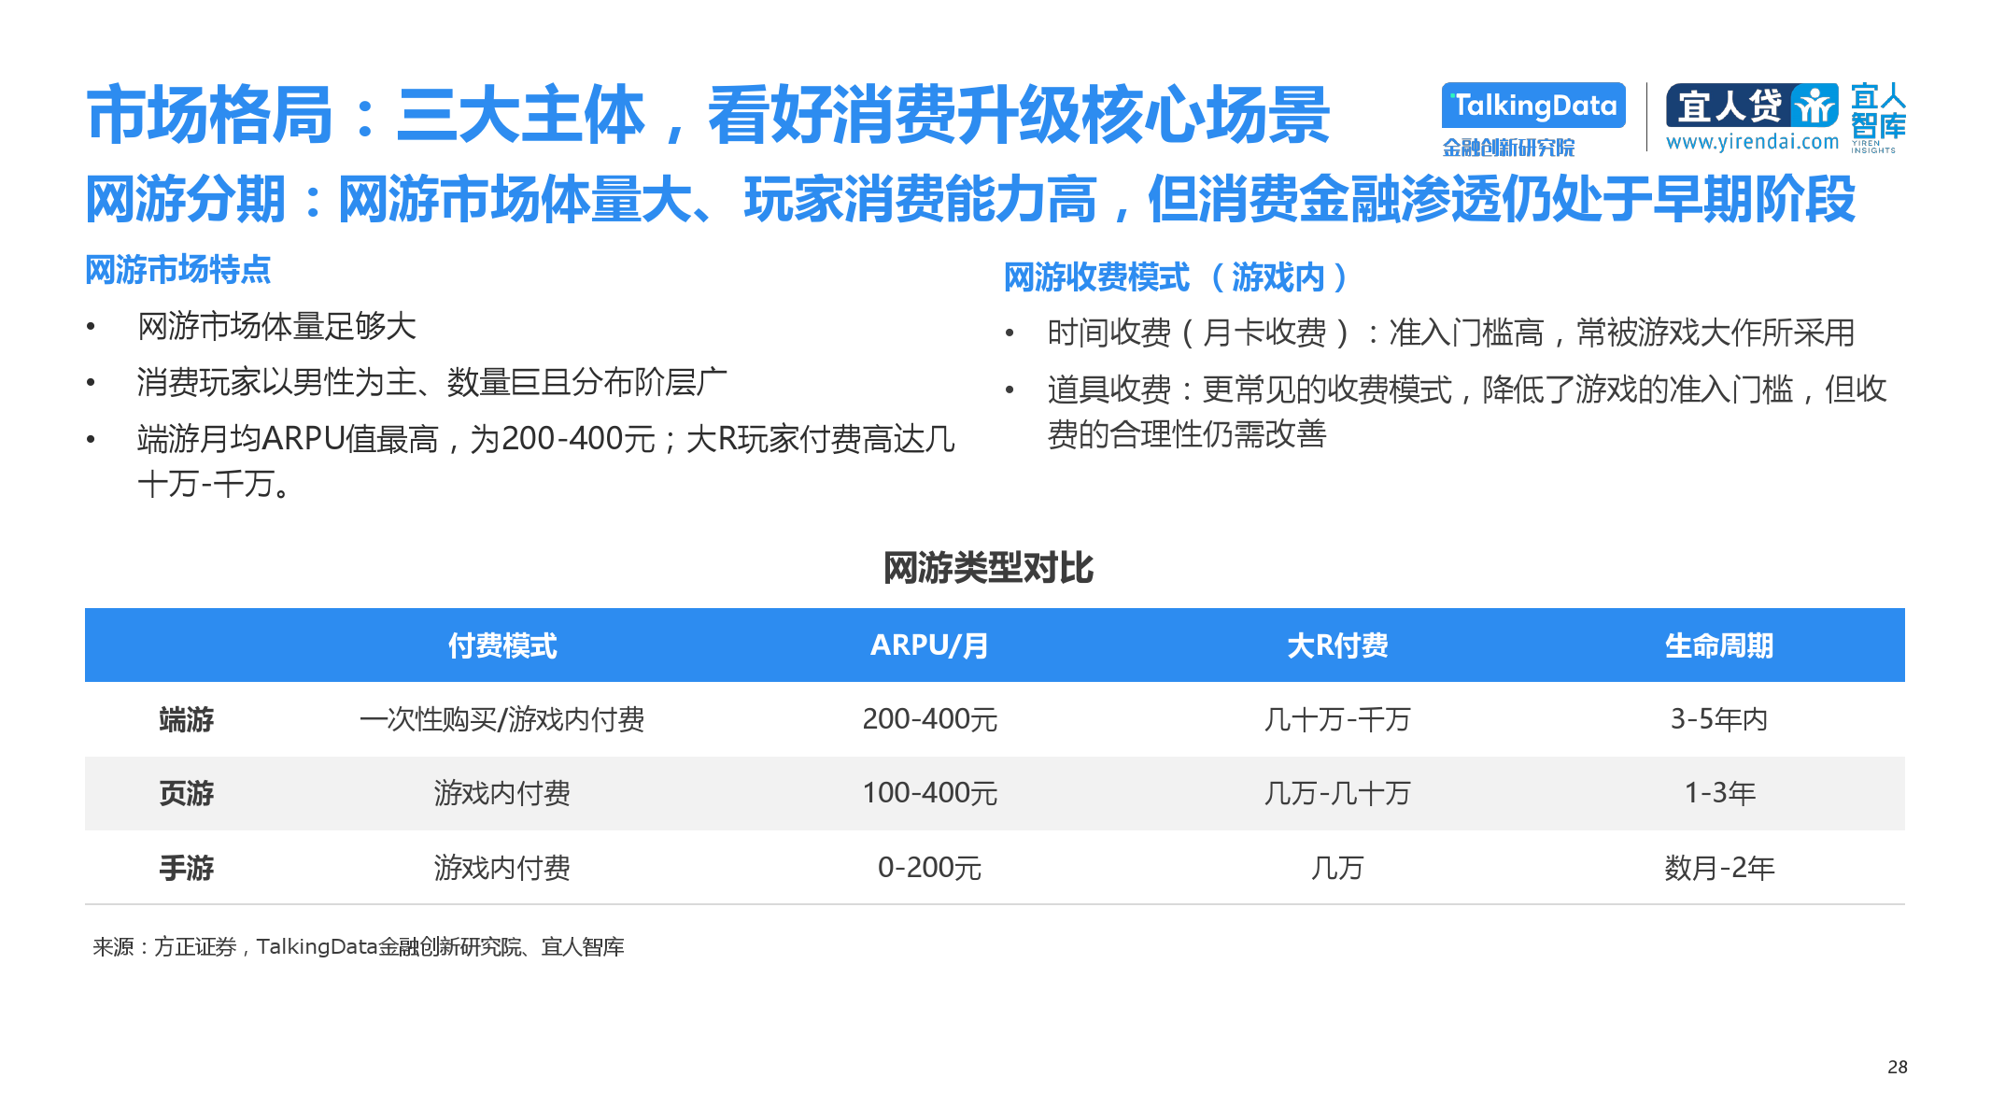Click the 金融创新研究院 text under TalkingData
Viewport: 1991px width, 1120px height.
click(1507, 148)
